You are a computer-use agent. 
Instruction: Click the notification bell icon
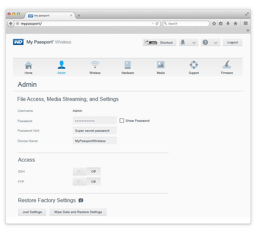point(183,42)
